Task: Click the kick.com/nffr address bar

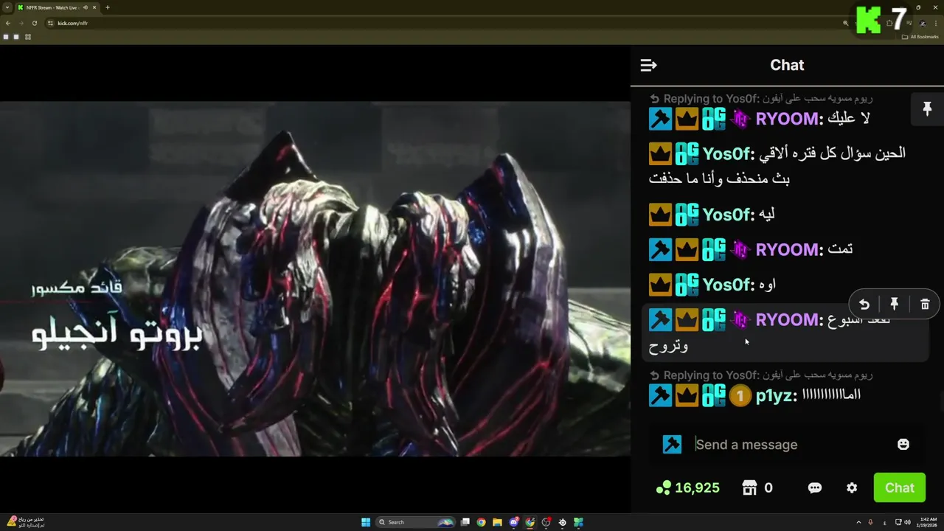Action: (442, 23)
